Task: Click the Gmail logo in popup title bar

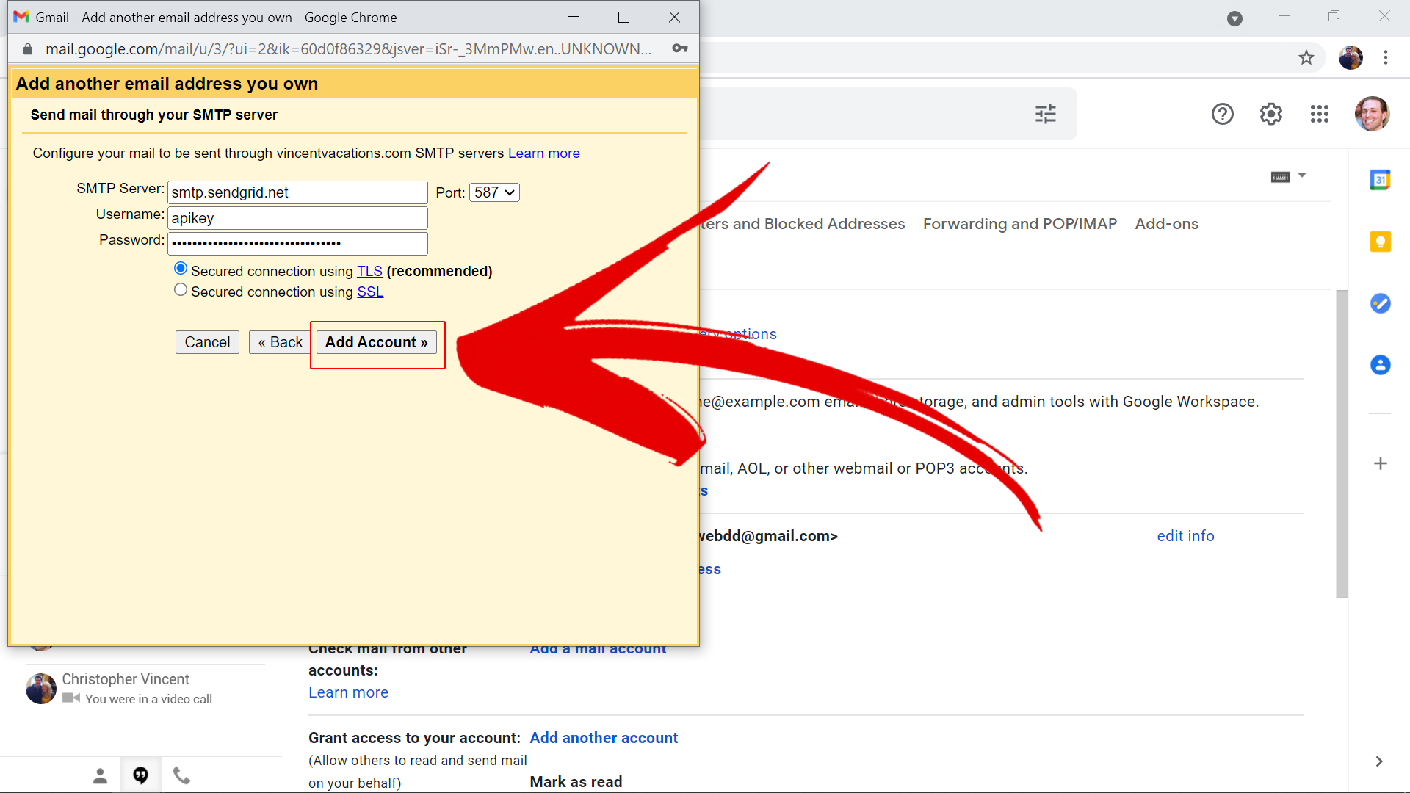Action: pos(21,17)
